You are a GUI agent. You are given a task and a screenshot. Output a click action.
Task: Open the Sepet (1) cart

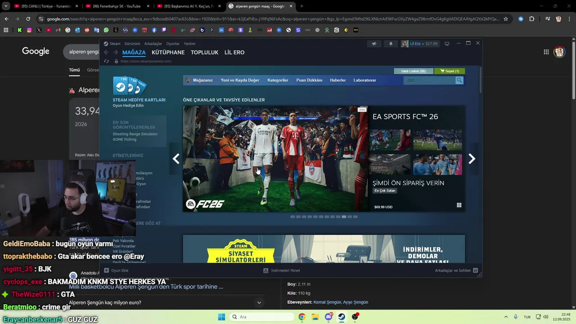450,71
